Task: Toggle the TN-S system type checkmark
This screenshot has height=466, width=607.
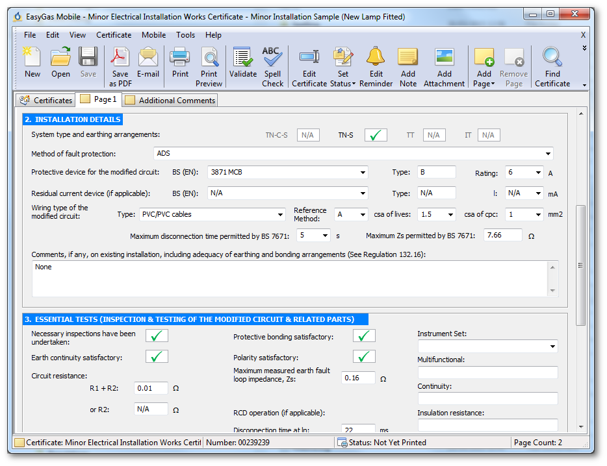Action: pyautogui.click(x=376, y=135)
